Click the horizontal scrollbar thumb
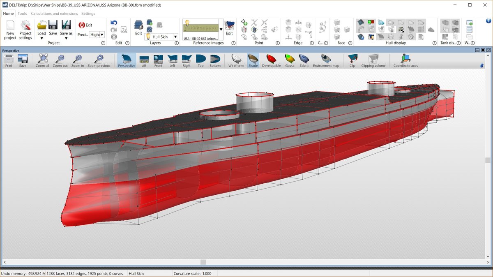493x277 pixels. [203, 262]
